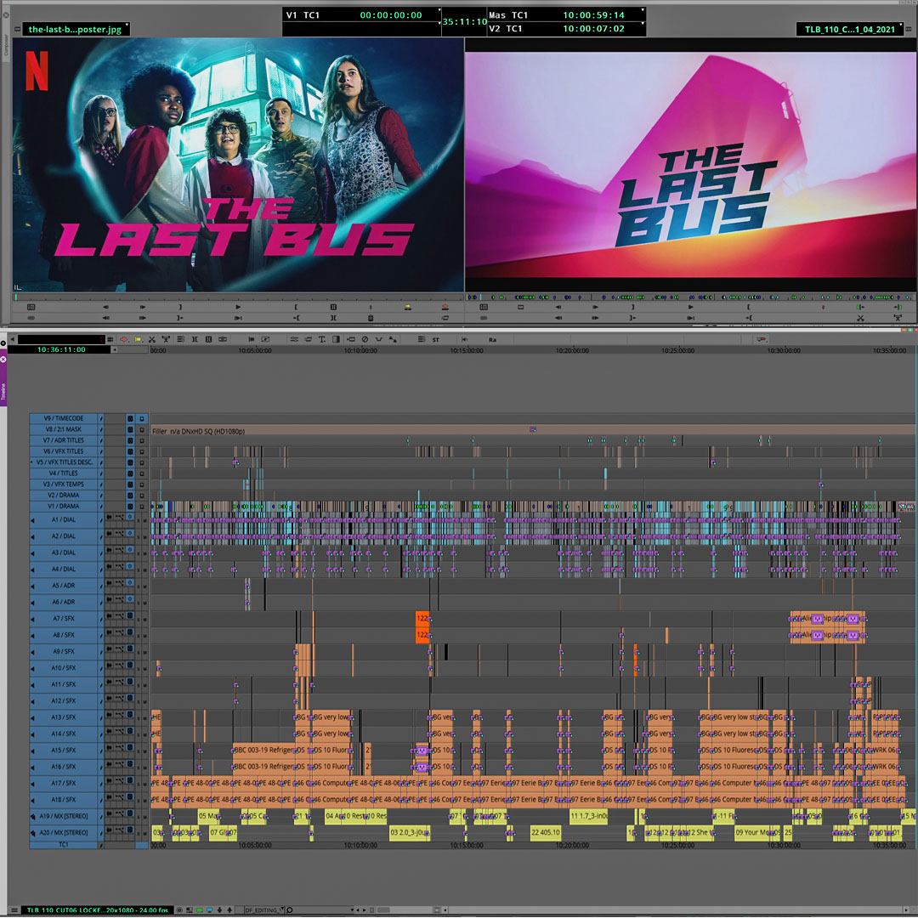Click Extract icon under the record monitor

[x=898, y=318]
